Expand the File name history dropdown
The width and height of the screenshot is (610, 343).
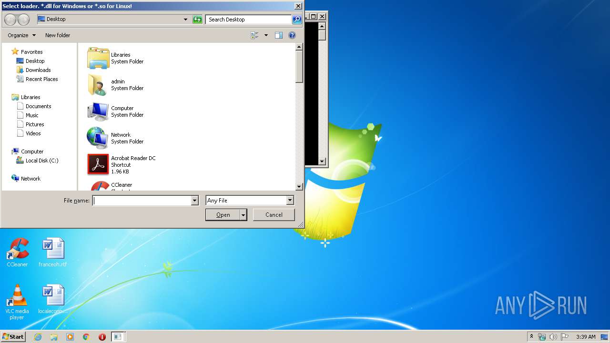pyautogui.click(x=194, y=201)
